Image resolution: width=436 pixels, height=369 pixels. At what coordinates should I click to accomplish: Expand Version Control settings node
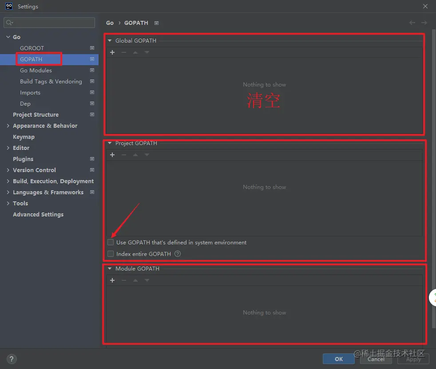tap(8, 170)
